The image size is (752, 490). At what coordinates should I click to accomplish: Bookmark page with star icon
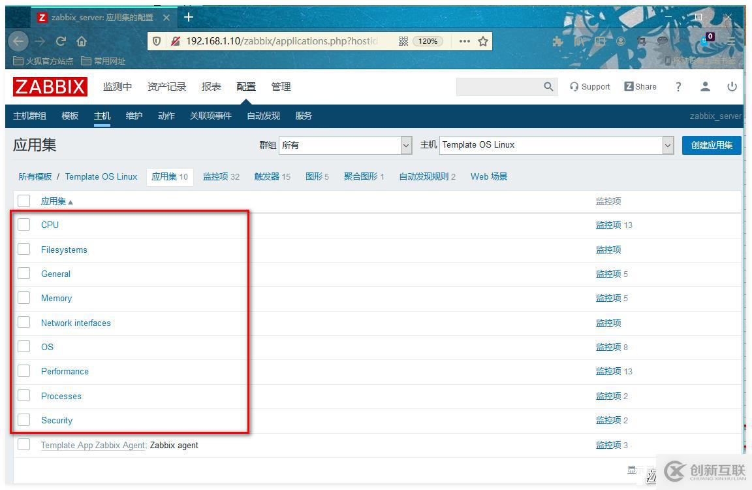483,41
